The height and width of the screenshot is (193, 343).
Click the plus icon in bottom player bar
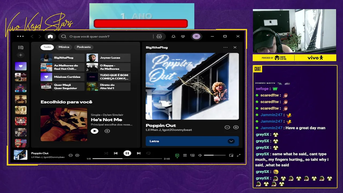[x=77, y=155]
